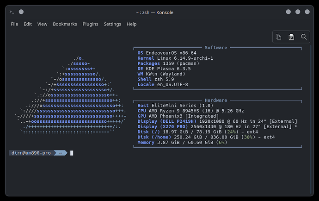Click the Display (DELL P2419H) line
Image resolution: width=319 pixels, height=201 pixels.
(x=217, y=121)
